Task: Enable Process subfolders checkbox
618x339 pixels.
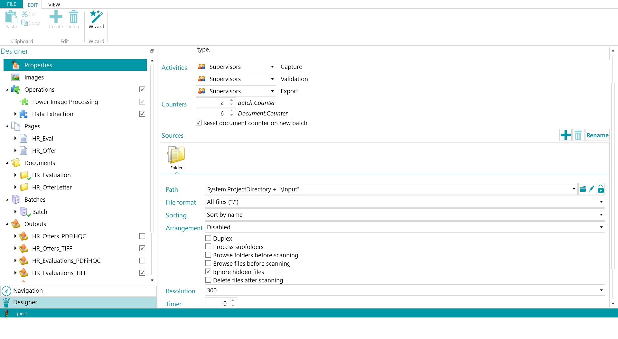Action: point(208,246)
